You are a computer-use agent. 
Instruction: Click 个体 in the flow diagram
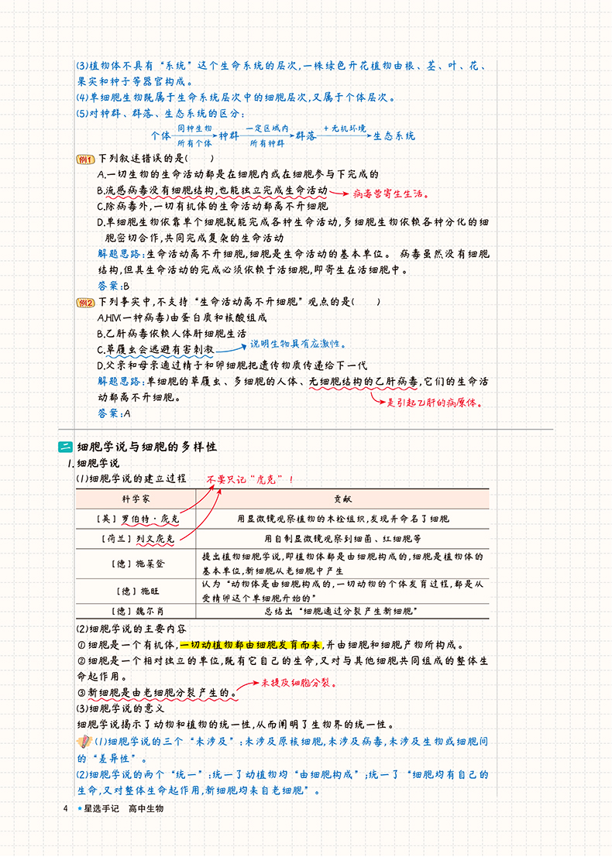pyautogui.click(x=161, y=135)
